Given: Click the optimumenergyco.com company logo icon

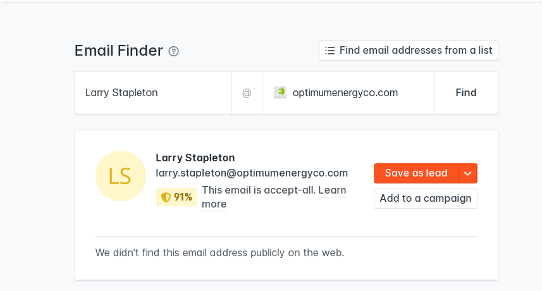Looking at the screenshot, I should pos(280,92).
